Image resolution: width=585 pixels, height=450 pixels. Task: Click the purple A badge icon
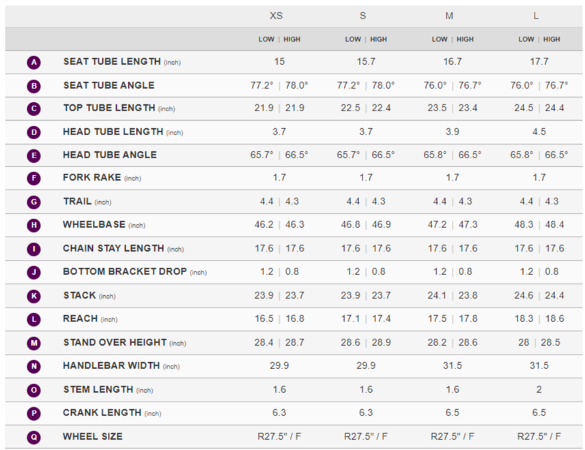(x=33, y=63)
